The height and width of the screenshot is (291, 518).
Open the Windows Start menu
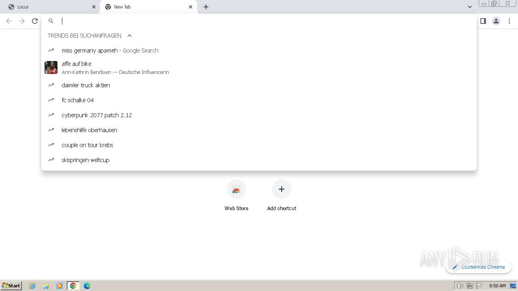pos(11,285)
